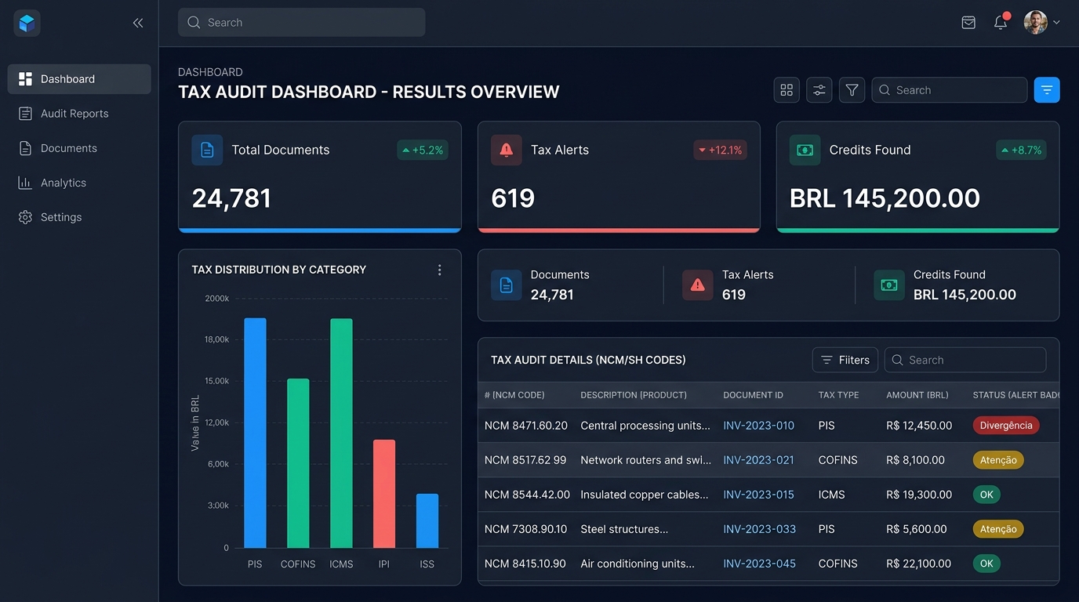Select NCM 8517.62 99 cell
This screenshot has width=1079, height=602.
coord(525,460)
